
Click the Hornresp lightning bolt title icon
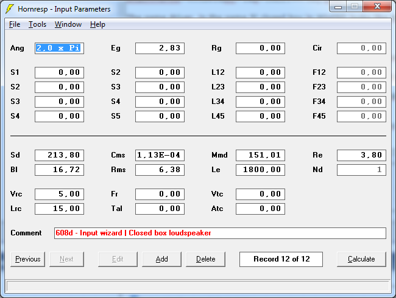coord(10,9)
